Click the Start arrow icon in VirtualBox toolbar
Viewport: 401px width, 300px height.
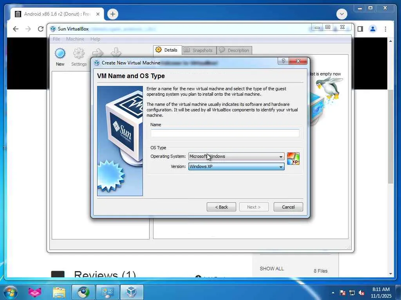[98, 53]
